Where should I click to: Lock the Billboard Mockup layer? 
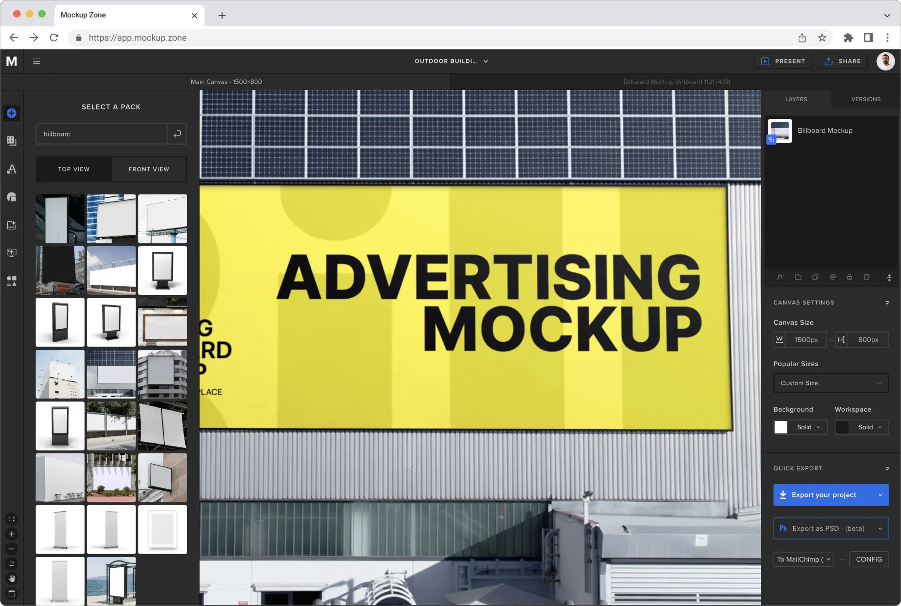849,277
